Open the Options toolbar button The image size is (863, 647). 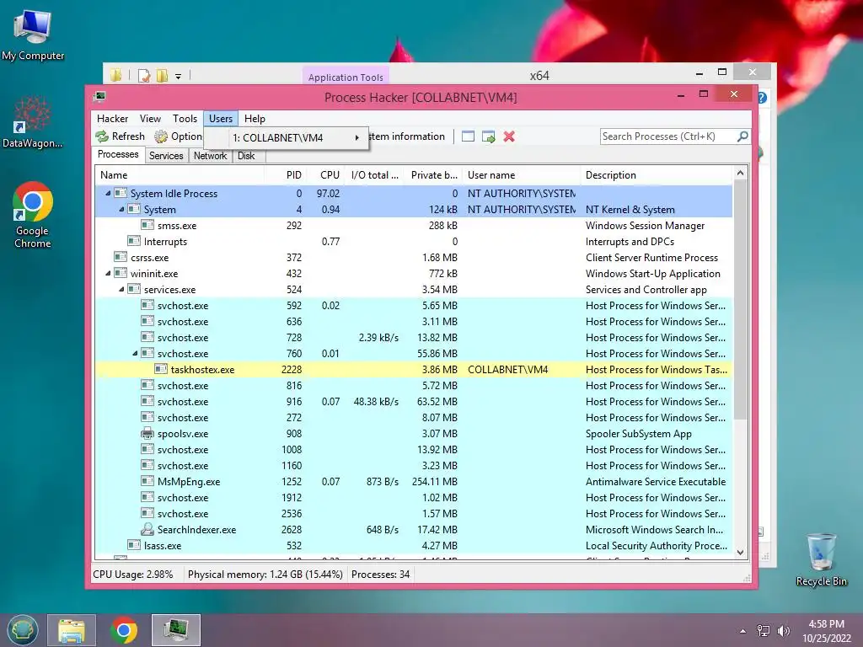(x=178, y=136)
